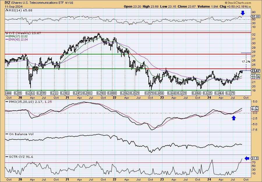The height and width of the screenshot is (182, 262).
Task: Click the 0.1379 volume figure
Action: pos(230,93)
